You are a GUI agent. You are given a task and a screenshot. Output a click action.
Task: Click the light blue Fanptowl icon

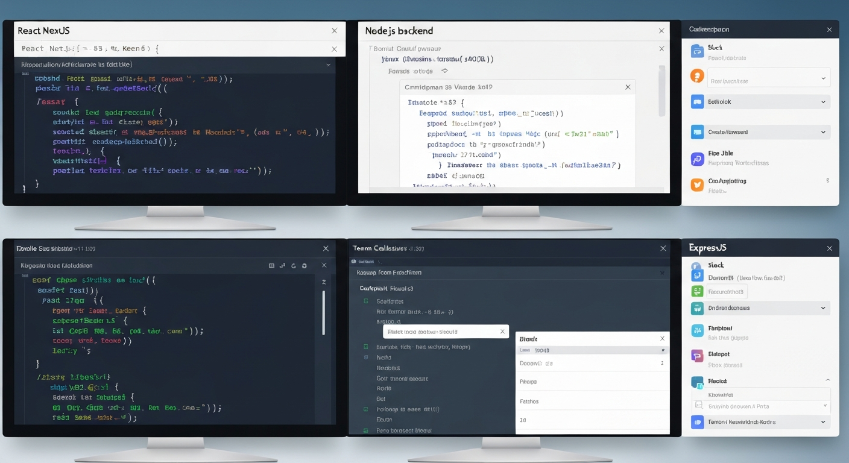click(x=697, y=330)
